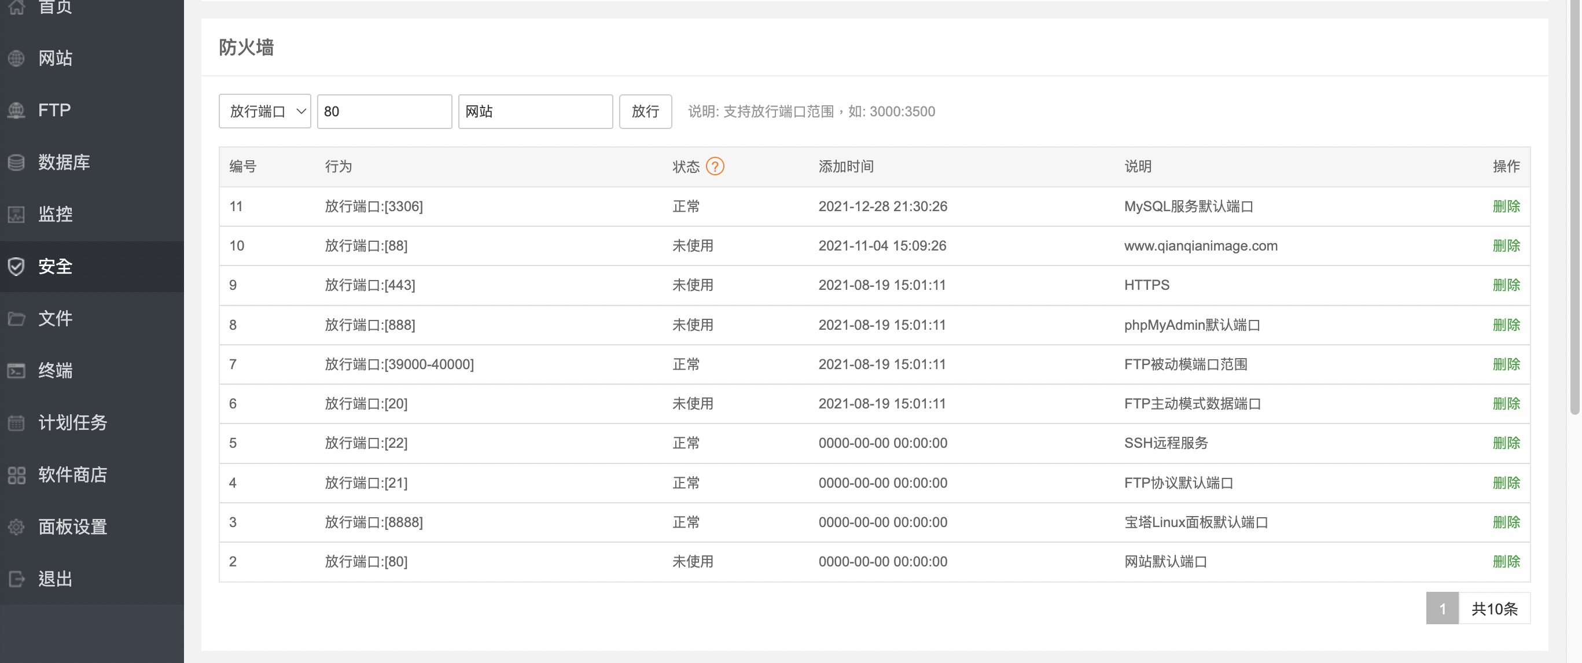Viewport: 1582px width, 663px height.
Task: Click the logout icon beside 退出
Action: (x=17, y=579)
